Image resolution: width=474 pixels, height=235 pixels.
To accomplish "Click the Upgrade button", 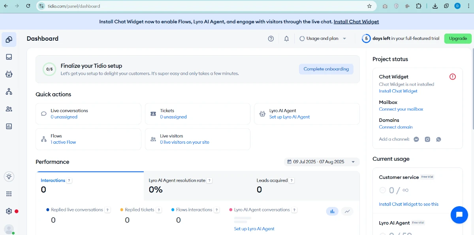I will click(458, 39).
